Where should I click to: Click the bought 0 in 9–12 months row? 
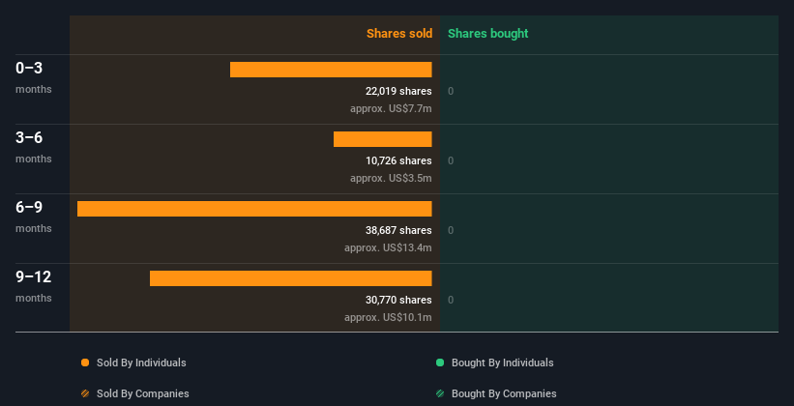click(451, 301)
